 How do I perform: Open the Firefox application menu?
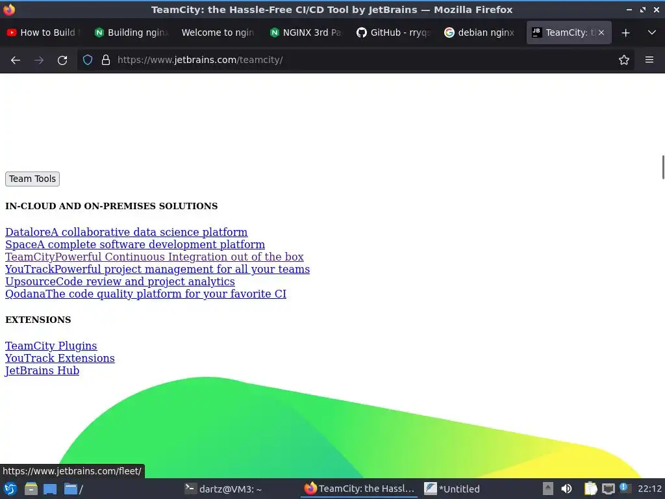coord(649,60)
